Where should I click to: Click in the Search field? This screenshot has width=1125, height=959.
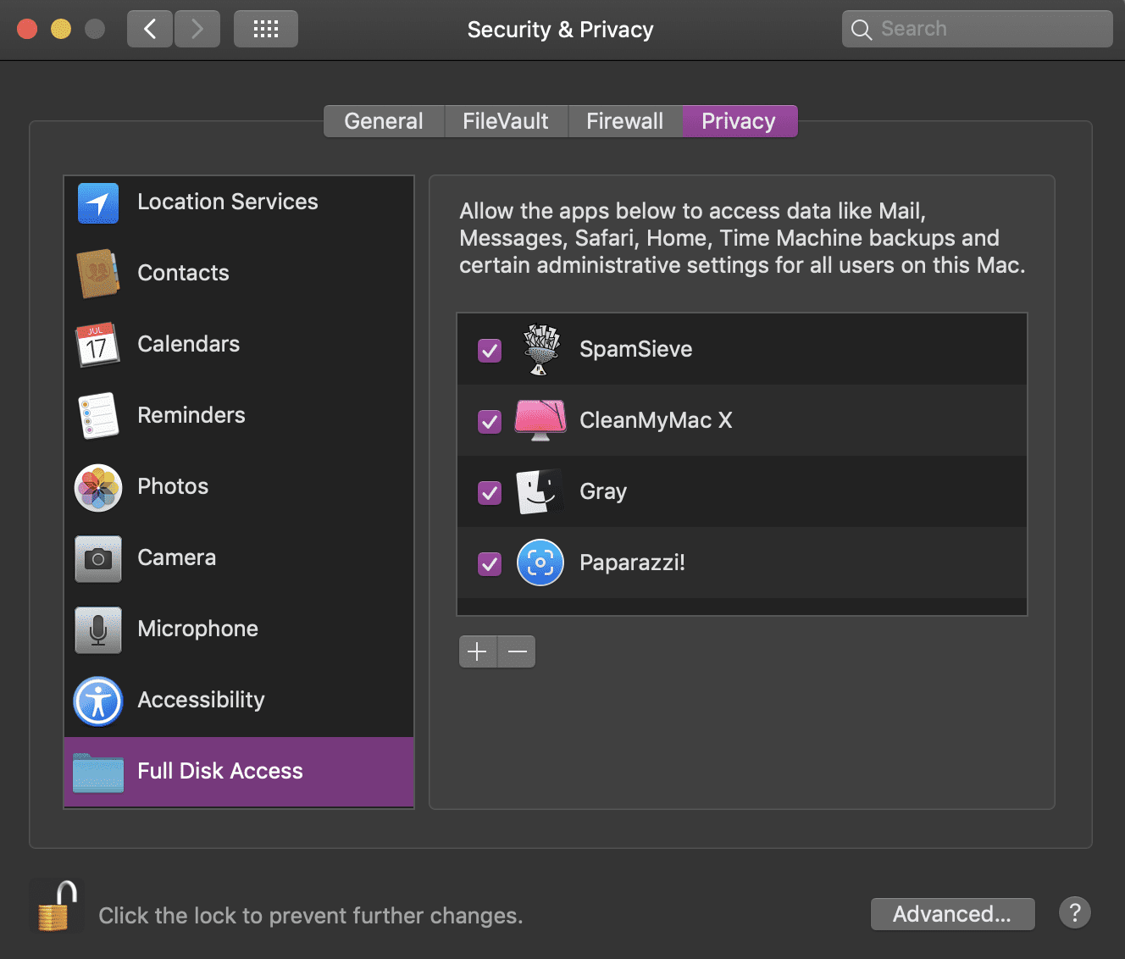[x=978, y=29]
